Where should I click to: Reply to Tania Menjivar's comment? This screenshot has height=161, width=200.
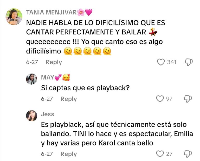coord(54,62)
